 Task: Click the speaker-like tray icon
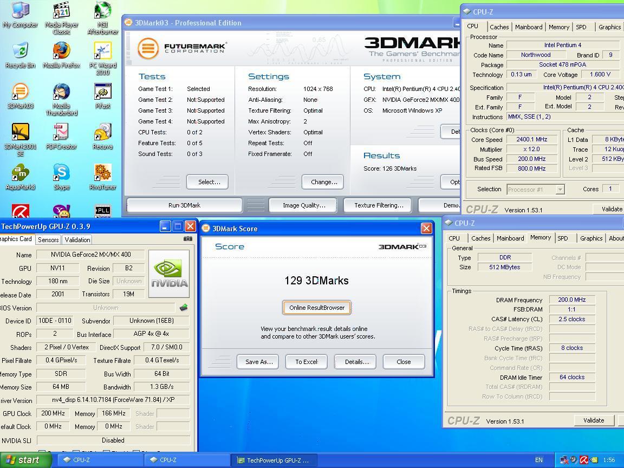[574, 460]
